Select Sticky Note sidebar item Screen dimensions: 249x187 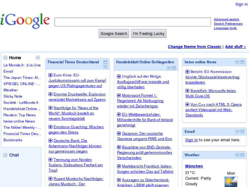click(13, 96)
